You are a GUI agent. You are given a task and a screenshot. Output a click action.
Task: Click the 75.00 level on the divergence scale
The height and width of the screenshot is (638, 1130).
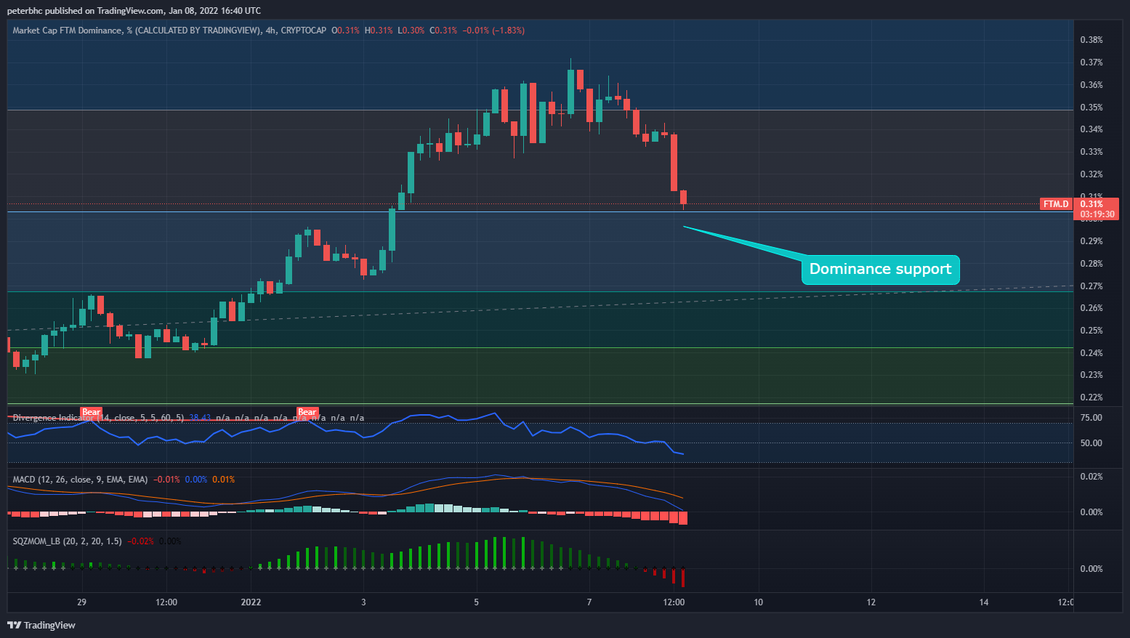(1091, 418)
